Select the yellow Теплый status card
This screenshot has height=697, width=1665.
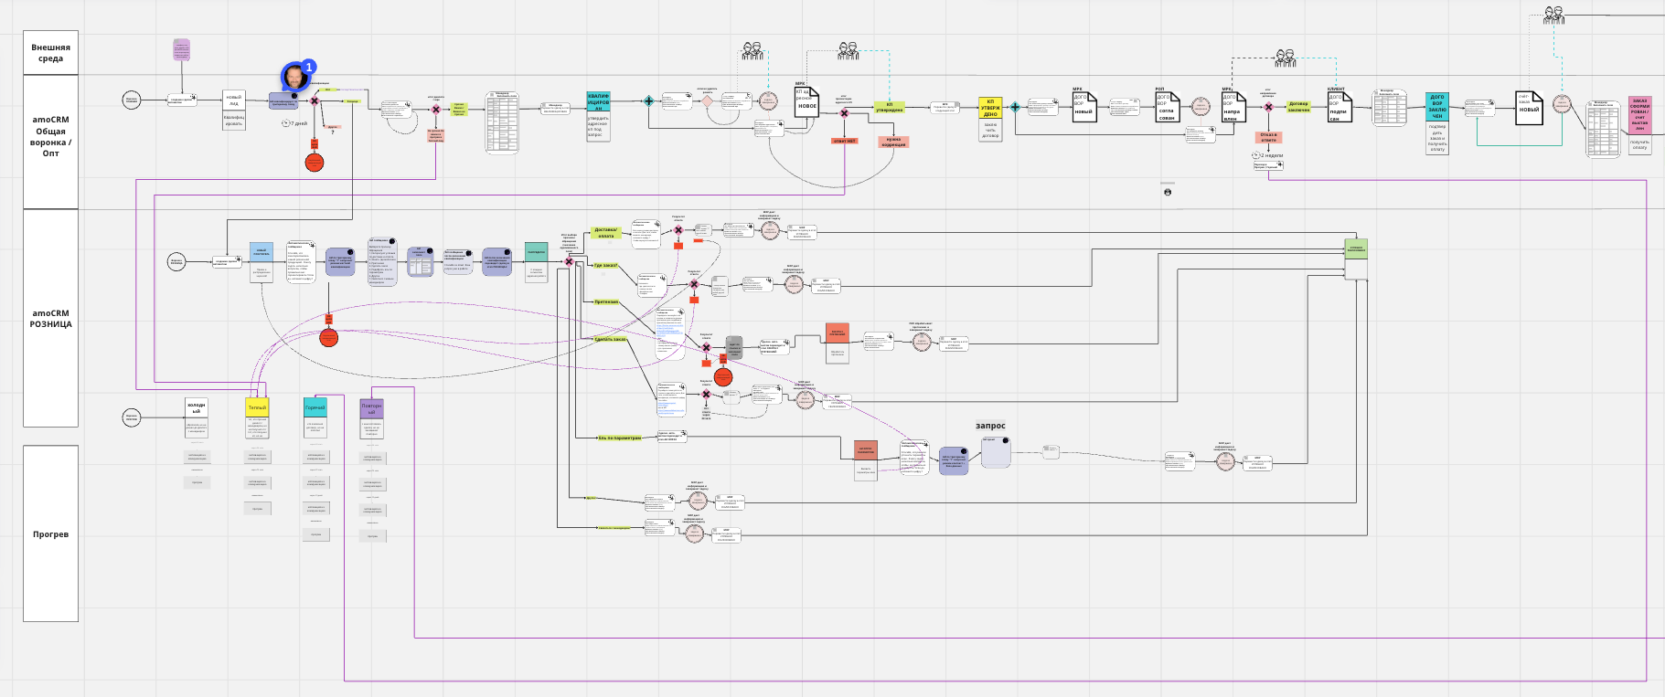click(x=258, y=407)
